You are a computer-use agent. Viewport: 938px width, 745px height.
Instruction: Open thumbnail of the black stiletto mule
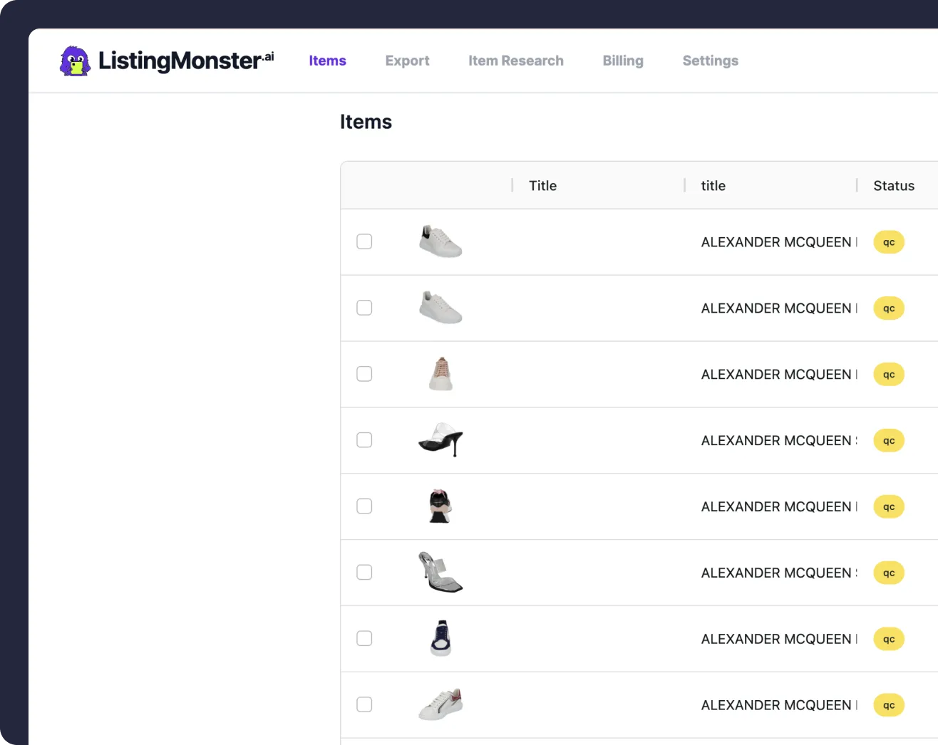point(440,440)
